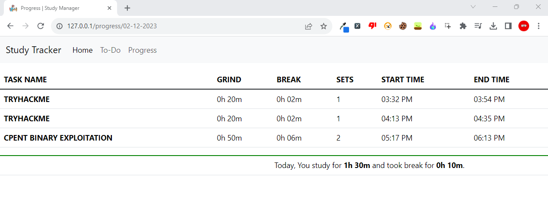Viewport: 548px width, 198px height.
Task: Open the Chrome three-dot menu
Action: pyautogui.click(x=539, y=26)
